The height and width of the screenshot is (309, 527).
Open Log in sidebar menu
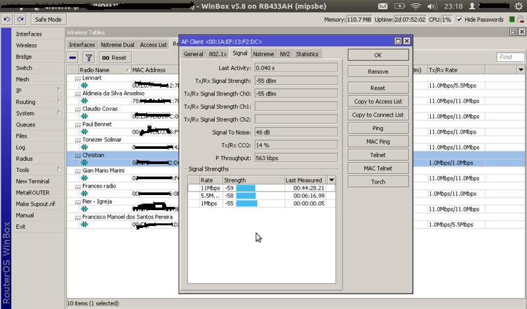coord(20,148)
